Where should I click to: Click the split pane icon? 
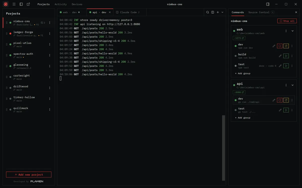click(213, 12)
